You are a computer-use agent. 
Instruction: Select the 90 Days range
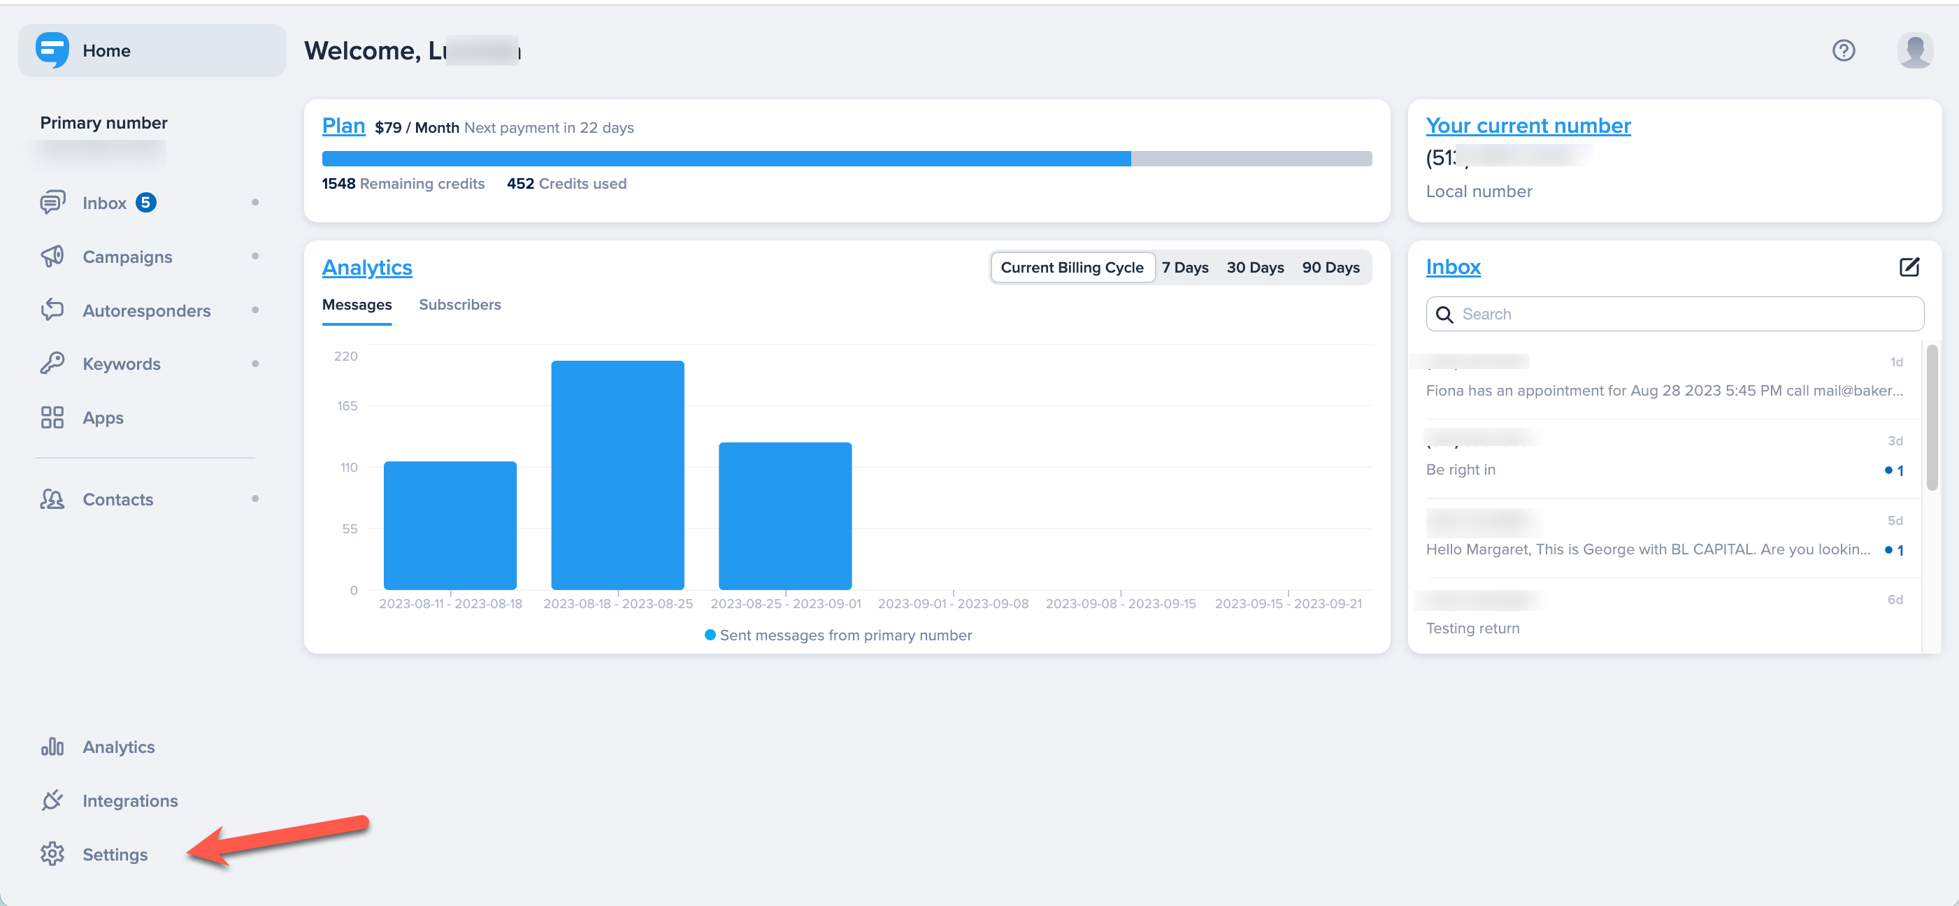[x=1330, y=268]
